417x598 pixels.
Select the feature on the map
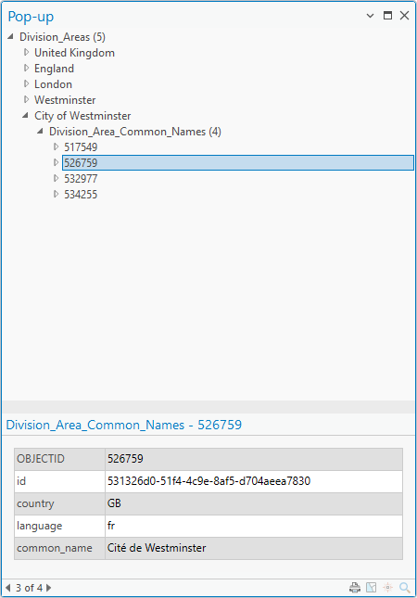tap(372, 588)
